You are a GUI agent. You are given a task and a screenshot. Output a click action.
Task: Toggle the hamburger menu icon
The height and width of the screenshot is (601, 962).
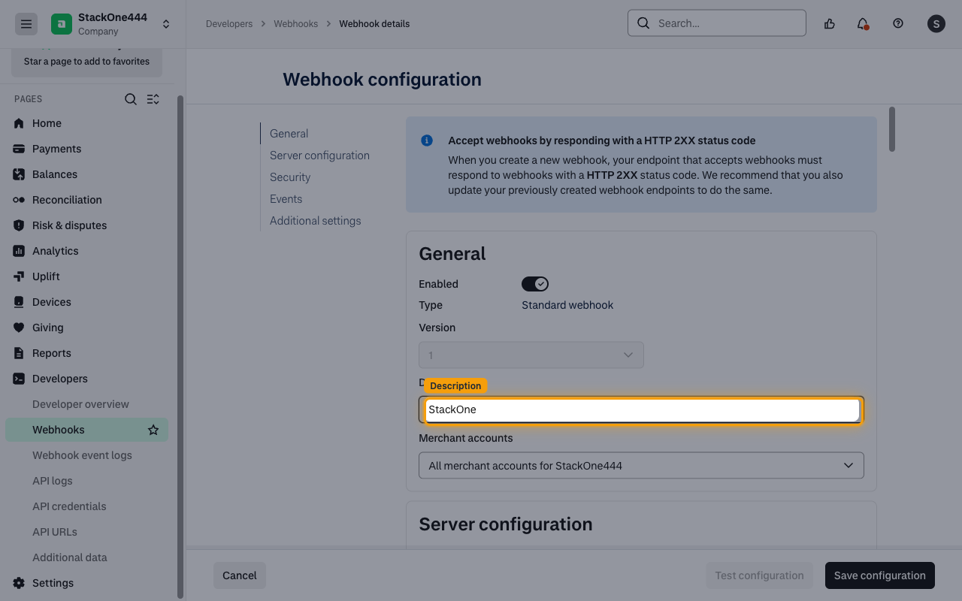(26, 24)
